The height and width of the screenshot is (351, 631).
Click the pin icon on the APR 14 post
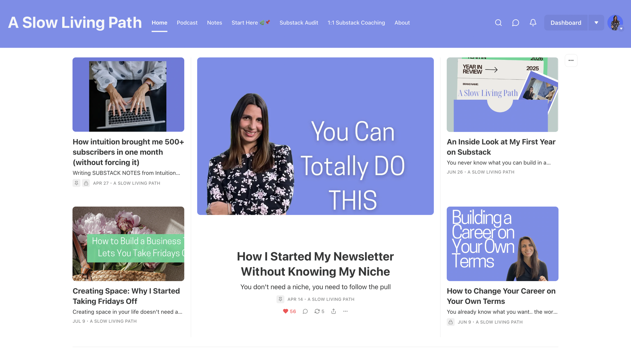click(x=280, y=299)
